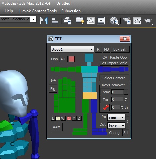Select the neck block in TPT figure
Image resolution: width=156 pixels, height=159 pixels.
pos(89,64)
